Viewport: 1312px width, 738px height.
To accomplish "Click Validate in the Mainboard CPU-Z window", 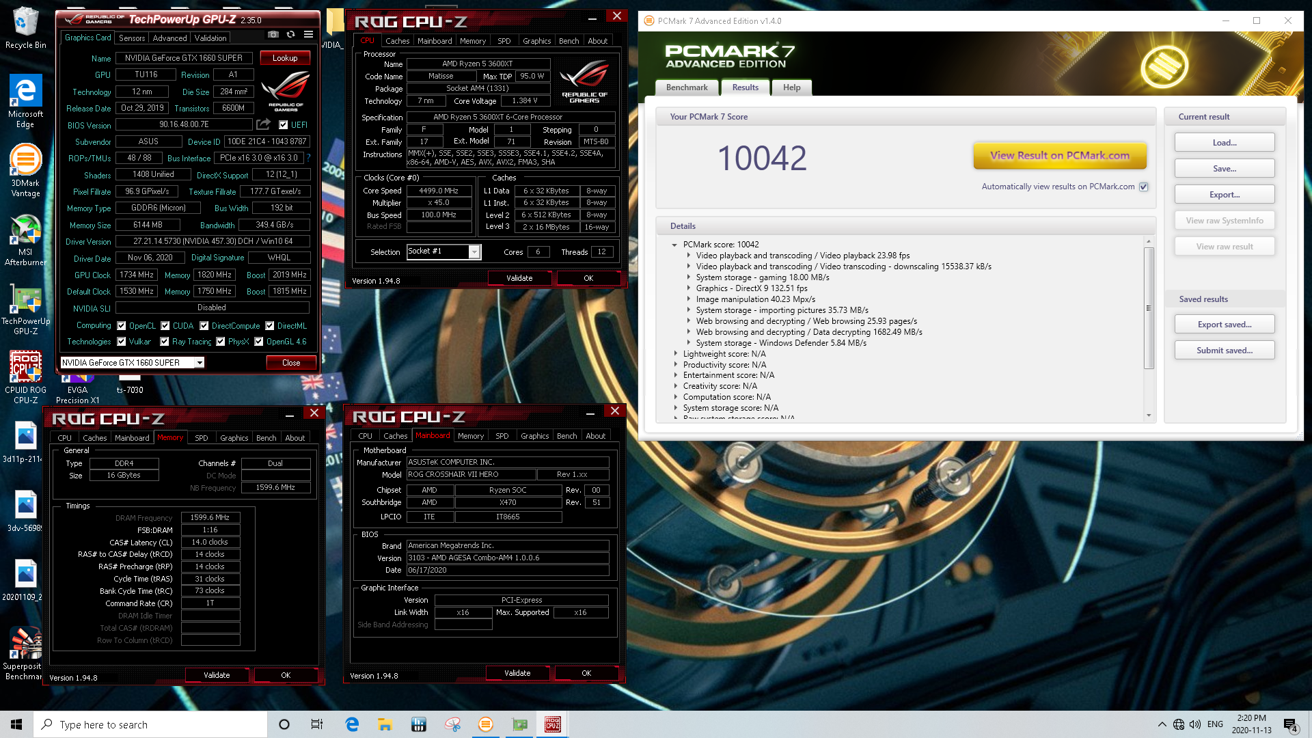I will tap(517, 673).
